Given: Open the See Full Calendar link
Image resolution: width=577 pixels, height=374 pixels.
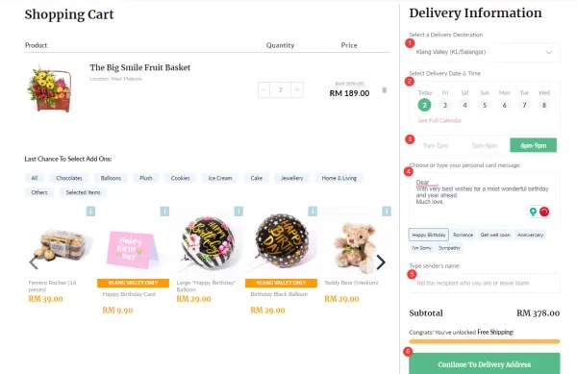Looking at the screenshot, I should [439, 120].
